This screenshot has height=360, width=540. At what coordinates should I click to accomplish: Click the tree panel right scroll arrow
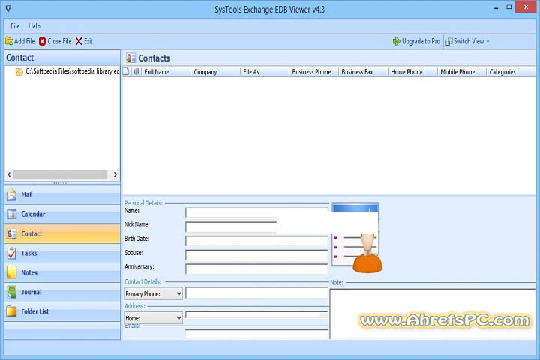click(x=115, y=175)
